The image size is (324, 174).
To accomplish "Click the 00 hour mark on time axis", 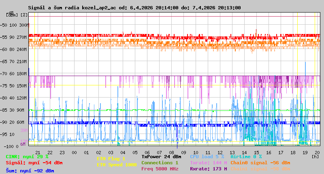I will coord(74,152).
